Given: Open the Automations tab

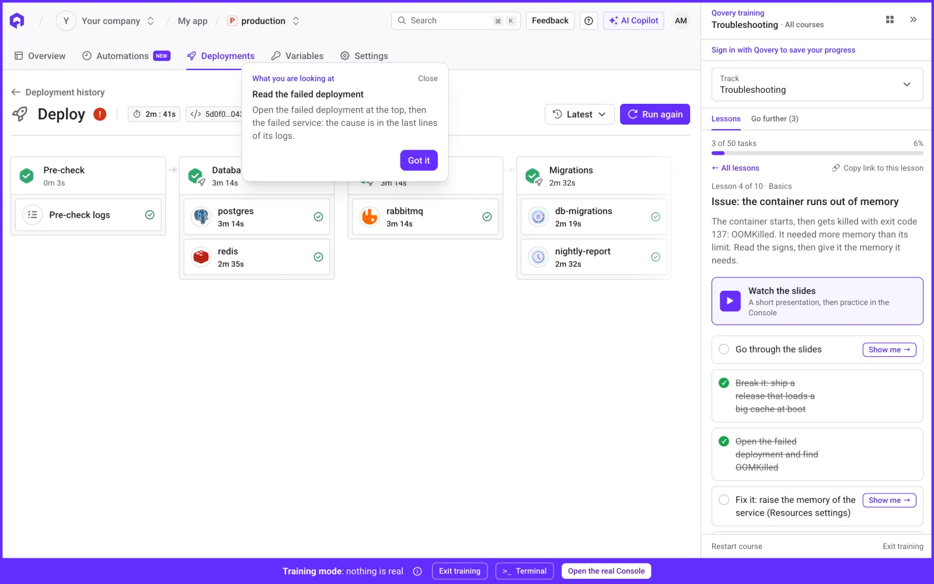Looking at the screenshot, I should pos(126,56).
